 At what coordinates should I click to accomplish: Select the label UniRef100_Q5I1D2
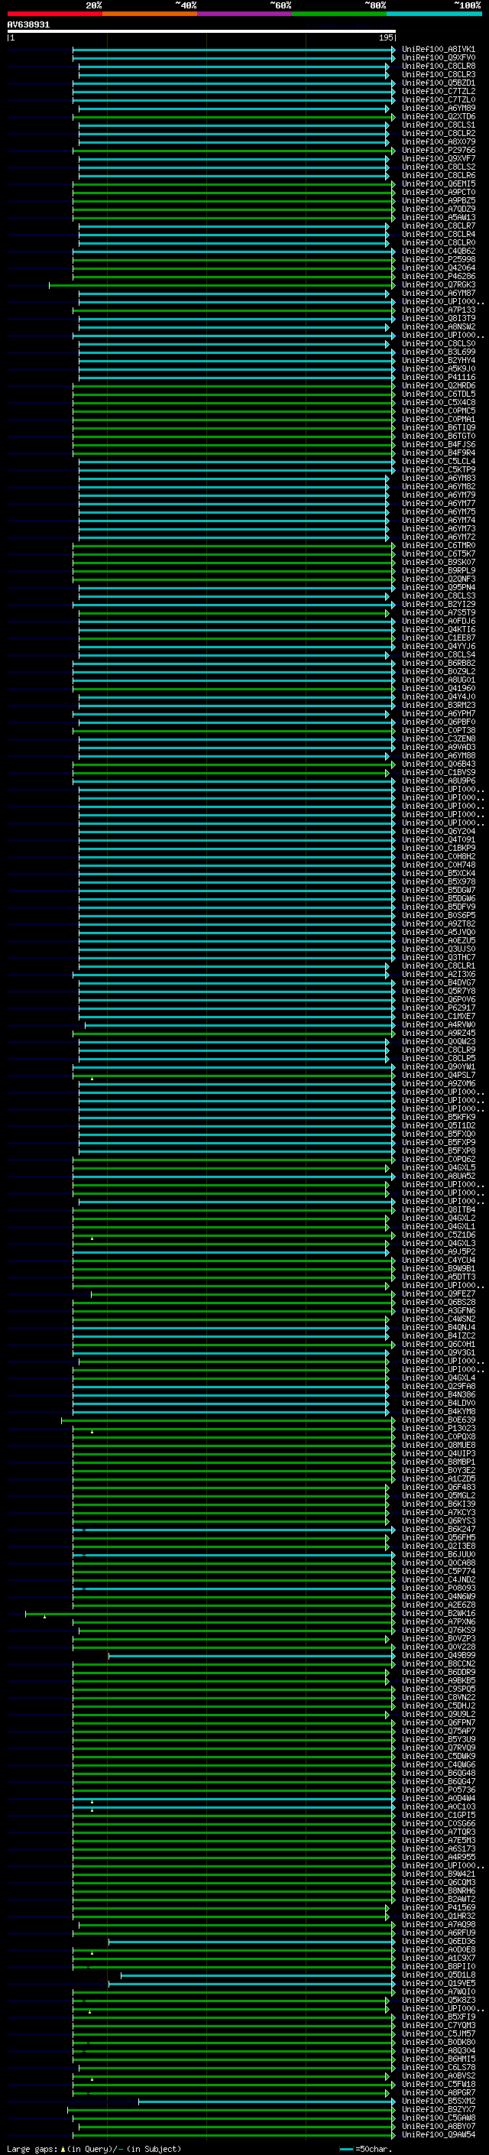(x=438, y=1125)
